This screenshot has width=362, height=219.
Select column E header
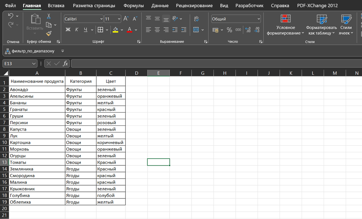(158, 73)
